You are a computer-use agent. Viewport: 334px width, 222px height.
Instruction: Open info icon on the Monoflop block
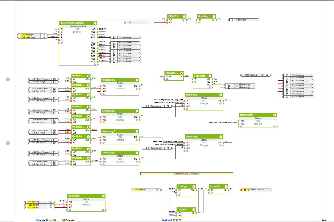pos(214,17)
